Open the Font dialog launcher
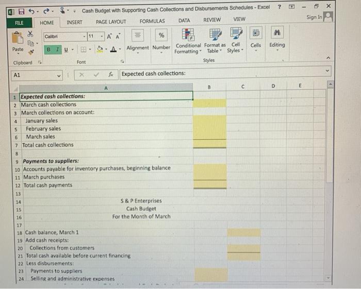 [x=122, y=61]
